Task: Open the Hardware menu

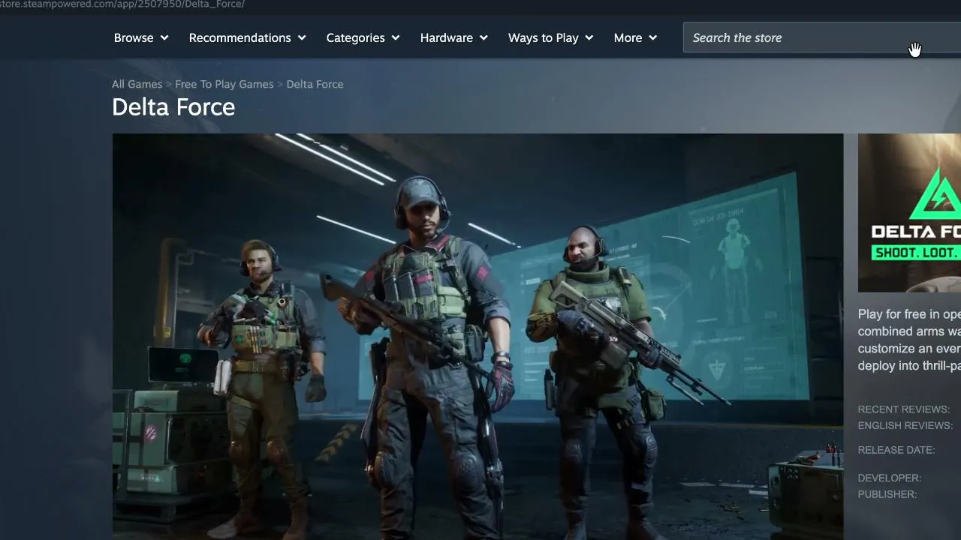Action: 454,37
